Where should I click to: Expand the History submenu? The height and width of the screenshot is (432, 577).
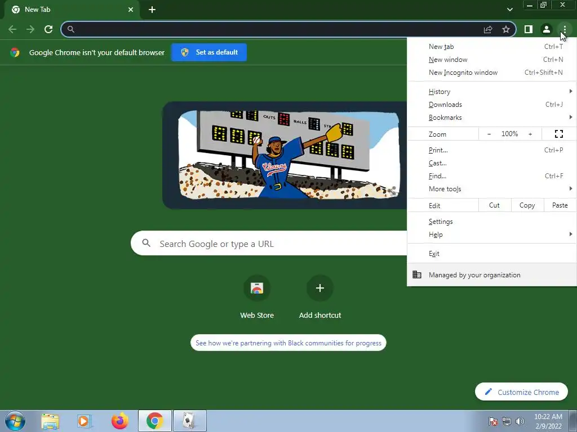pos(492,92)
